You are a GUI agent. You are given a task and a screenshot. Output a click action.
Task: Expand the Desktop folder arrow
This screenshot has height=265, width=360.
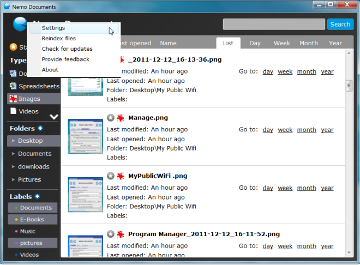13,141
